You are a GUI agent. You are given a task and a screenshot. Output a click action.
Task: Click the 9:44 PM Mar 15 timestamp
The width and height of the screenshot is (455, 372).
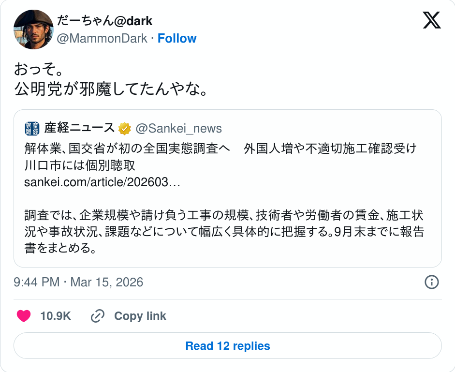coord(78,282)
